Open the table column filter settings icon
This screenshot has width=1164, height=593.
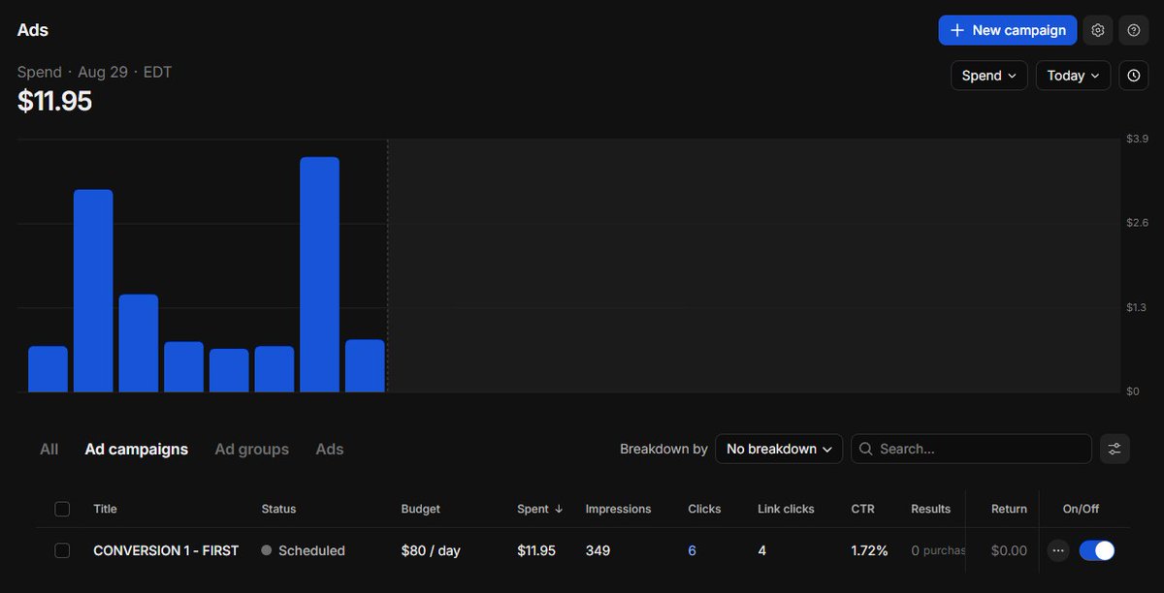tap(1115, 449)
